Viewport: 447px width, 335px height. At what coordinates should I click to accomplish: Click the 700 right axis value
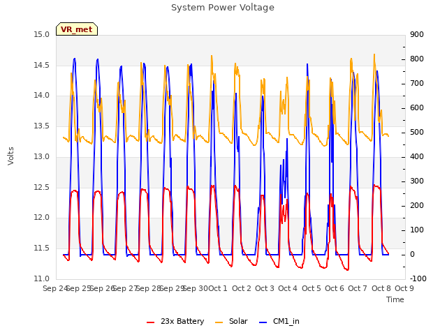417,84
